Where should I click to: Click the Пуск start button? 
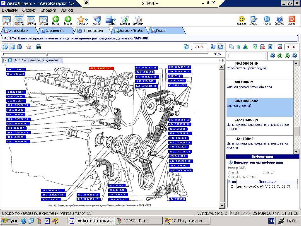point(9,221)
